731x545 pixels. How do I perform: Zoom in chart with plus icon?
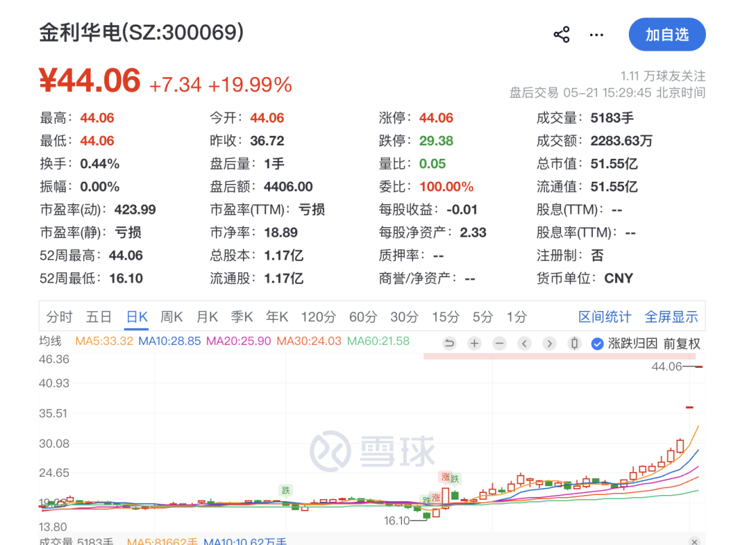[x=474, y=343]
